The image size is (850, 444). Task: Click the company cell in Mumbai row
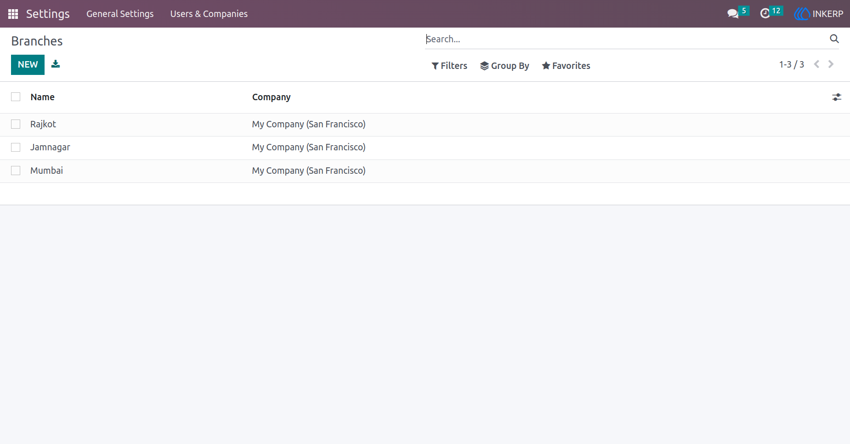[309, 171]
